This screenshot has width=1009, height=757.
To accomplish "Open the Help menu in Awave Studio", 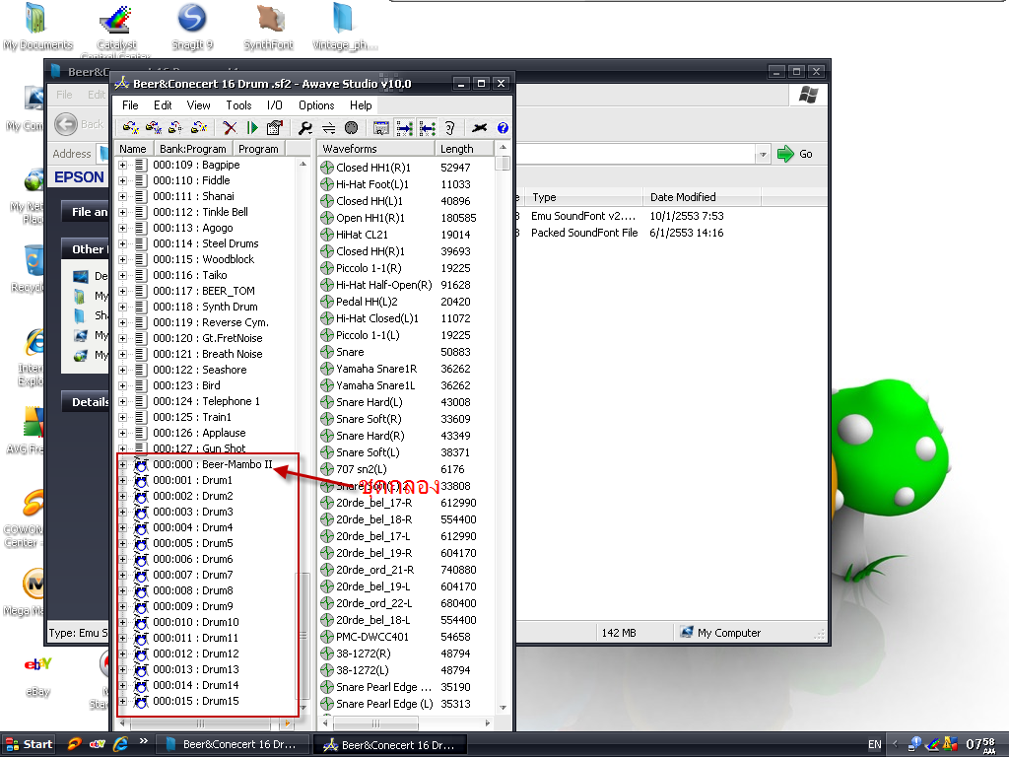I will click(361, 104).
